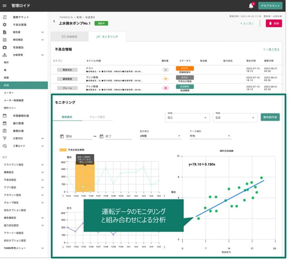Viewport: 289px width, 261px height.
Task: Collapse the 台帳管理 sidebar section
Action: click(x=42, y=55)
